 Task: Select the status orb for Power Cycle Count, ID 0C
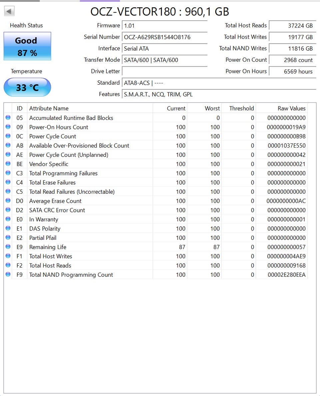pyautogui.click(x=8, y=136)
